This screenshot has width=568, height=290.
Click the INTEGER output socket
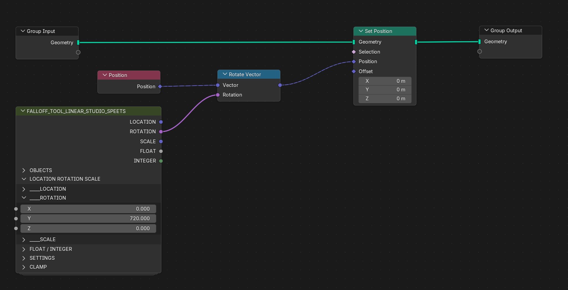coord(161,161)
